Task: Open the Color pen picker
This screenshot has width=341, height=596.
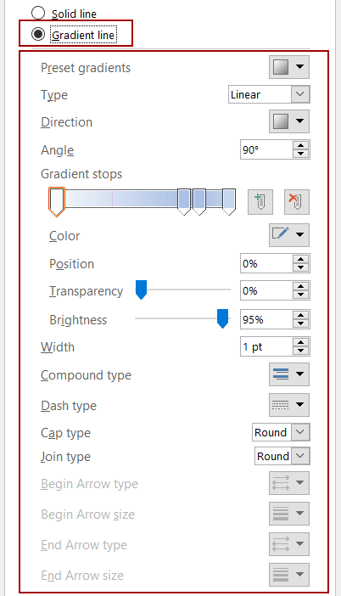Action: coord(289,235)
